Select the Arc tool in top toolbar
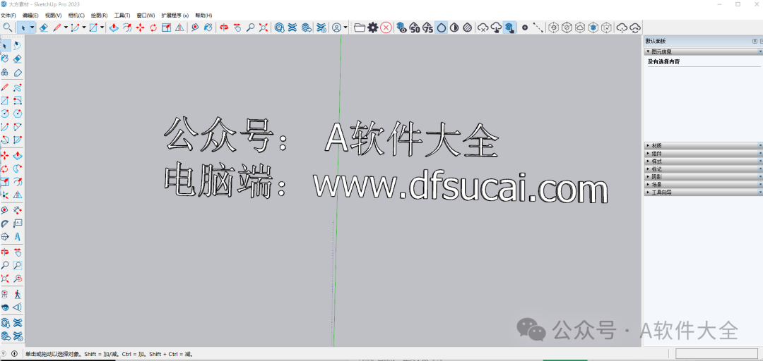The image size is (763, 361). click(75, 27)
